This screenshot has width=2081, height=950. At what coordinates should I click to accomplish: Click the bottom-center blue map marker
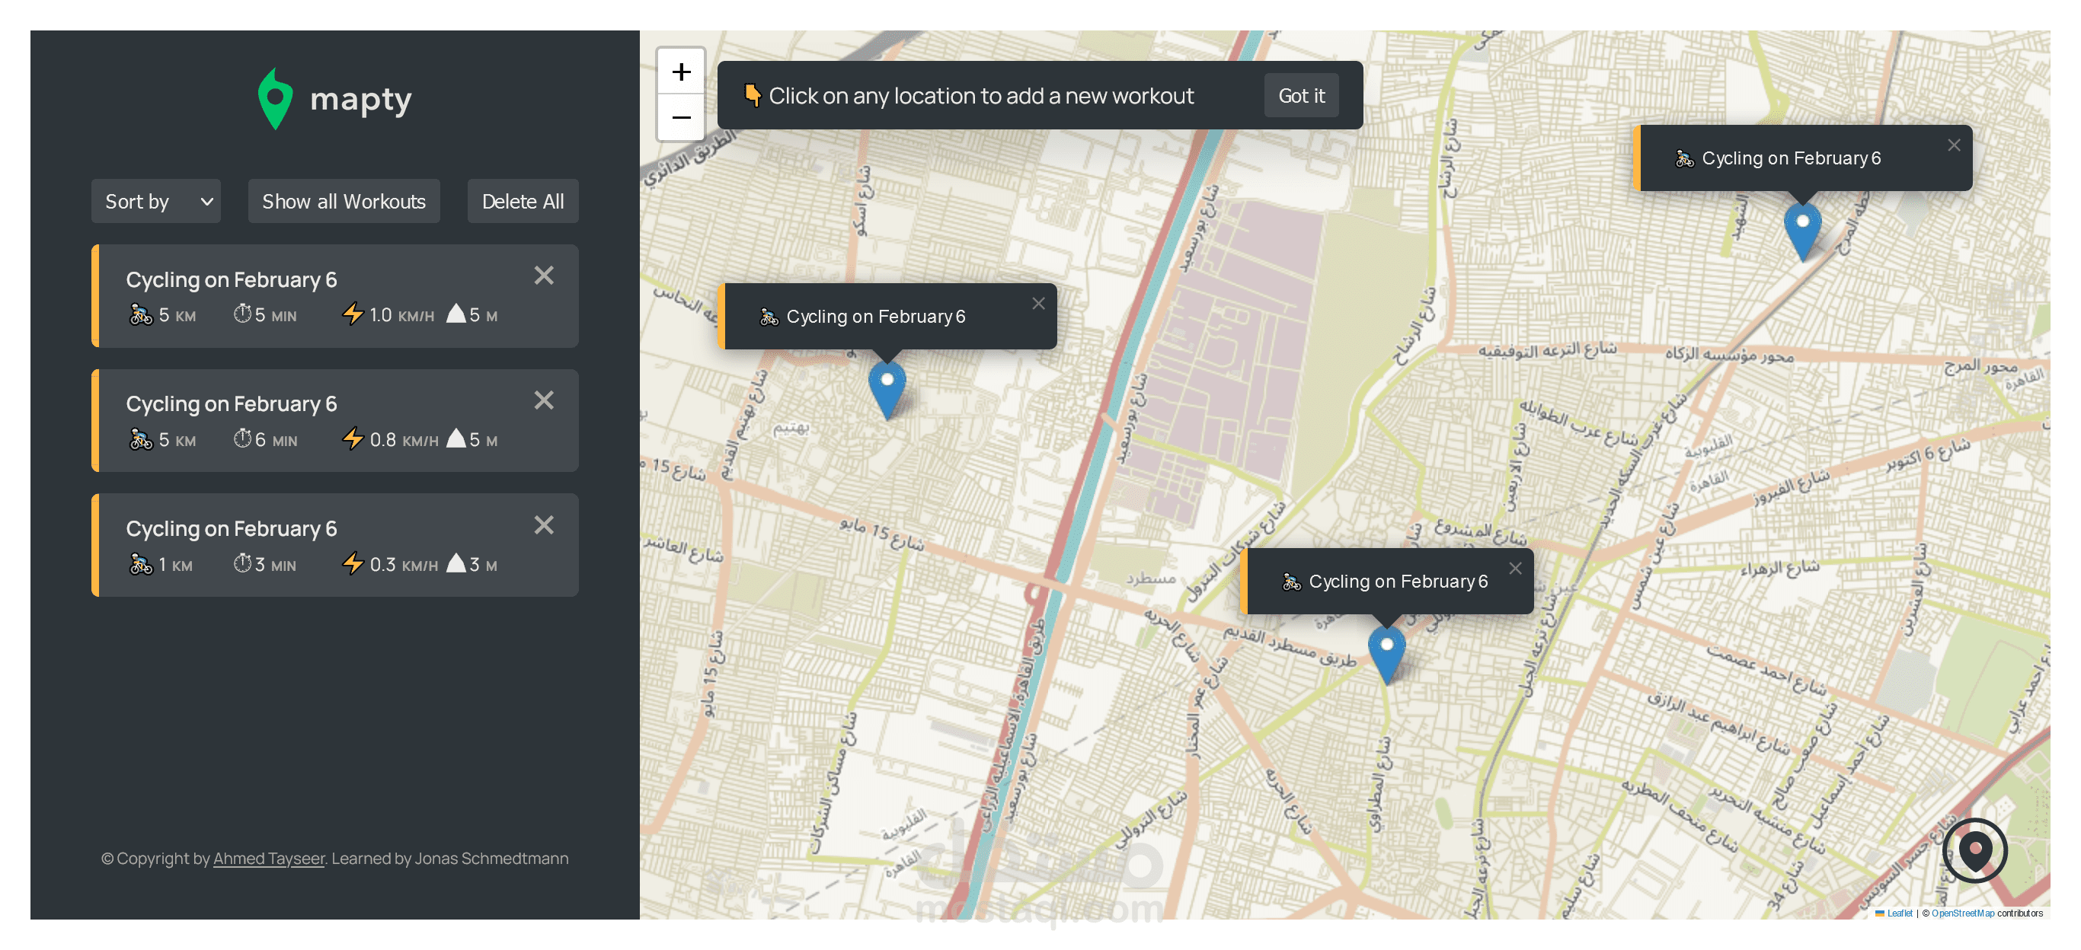point(1386,653)
